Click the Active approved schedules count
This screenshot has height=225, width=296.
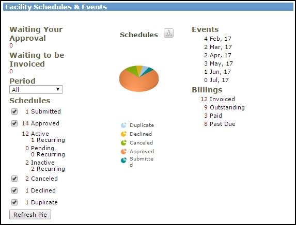click(x=35, y=134)
